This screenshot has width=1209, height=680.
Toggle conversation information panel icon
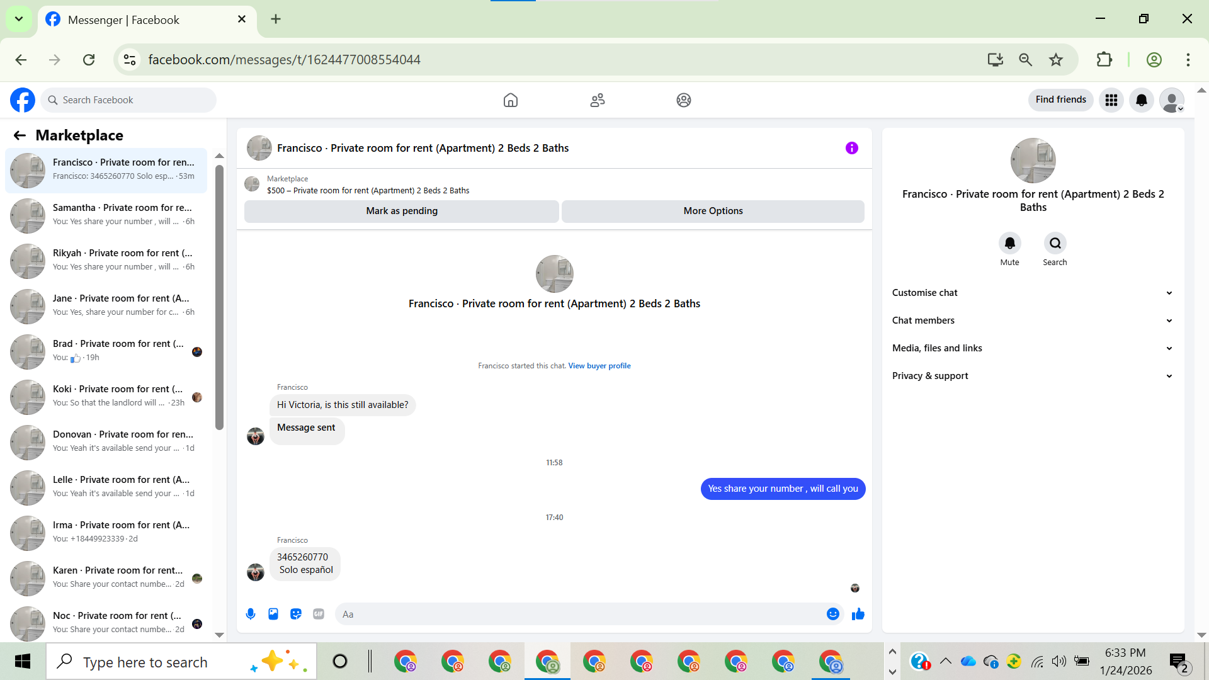[x=851, y=148]
